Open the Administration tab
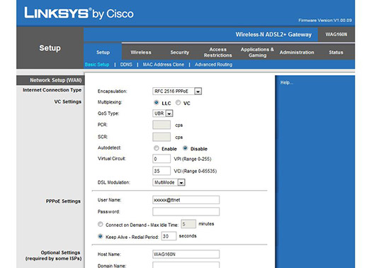386x268 pixels. tap(297, 52)
